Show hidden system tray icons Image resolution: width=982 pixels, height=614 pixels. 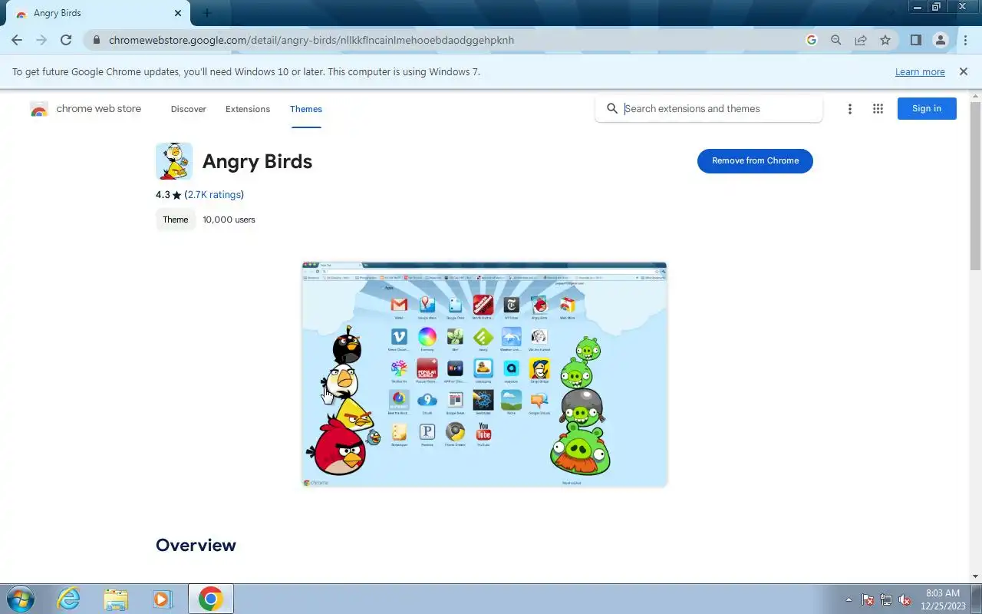849,599
